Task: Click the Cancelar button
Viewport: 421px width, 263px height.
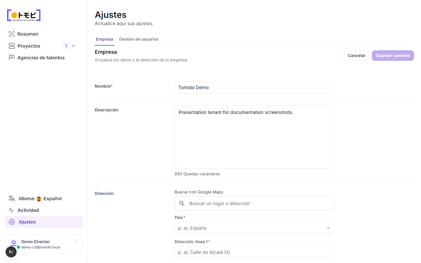Action: tap(357, 56)
